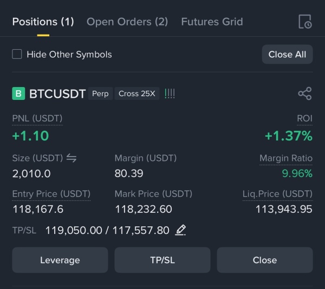Close all positions with Close All
325x289 pixels.
(x=287, y=55)
